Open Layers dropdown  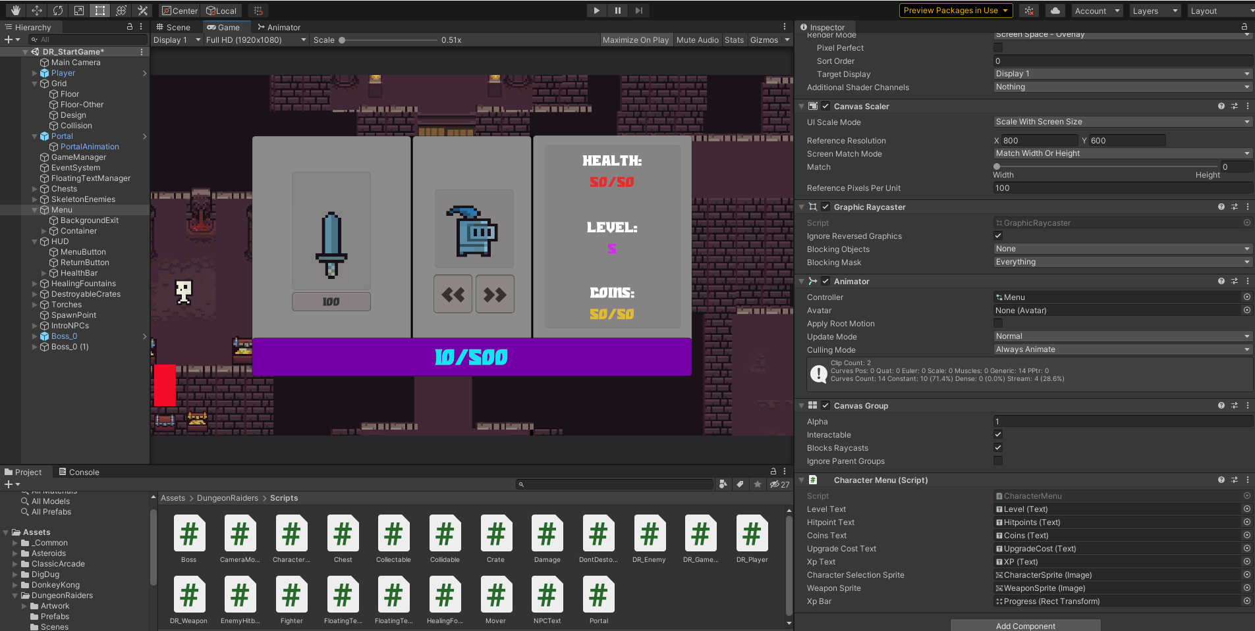click(1155, 11)
